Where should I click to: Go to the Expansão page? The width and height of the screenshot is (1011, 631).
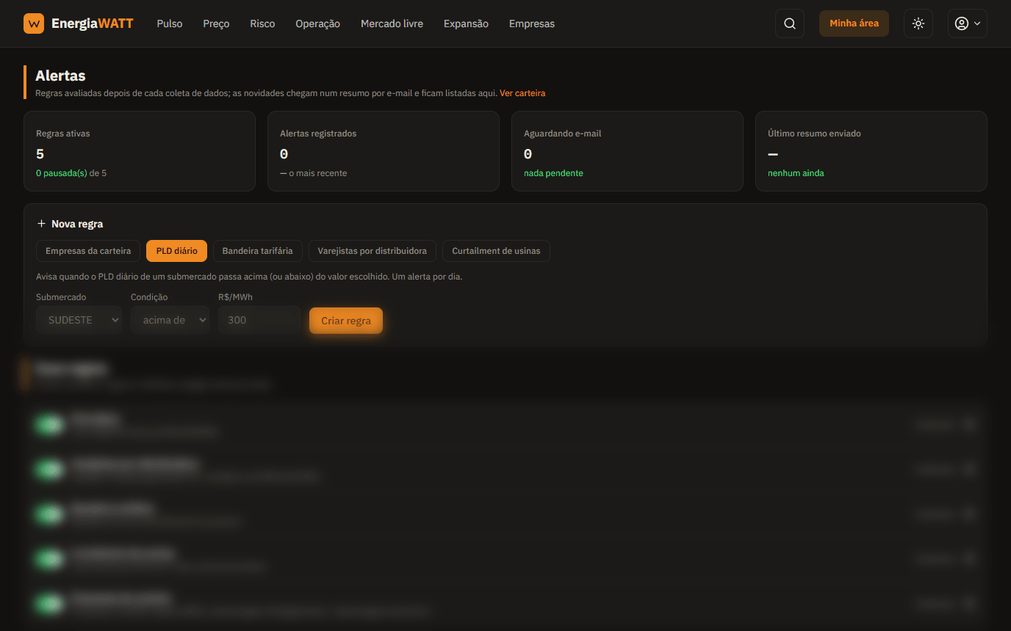(x=466, y=23)
